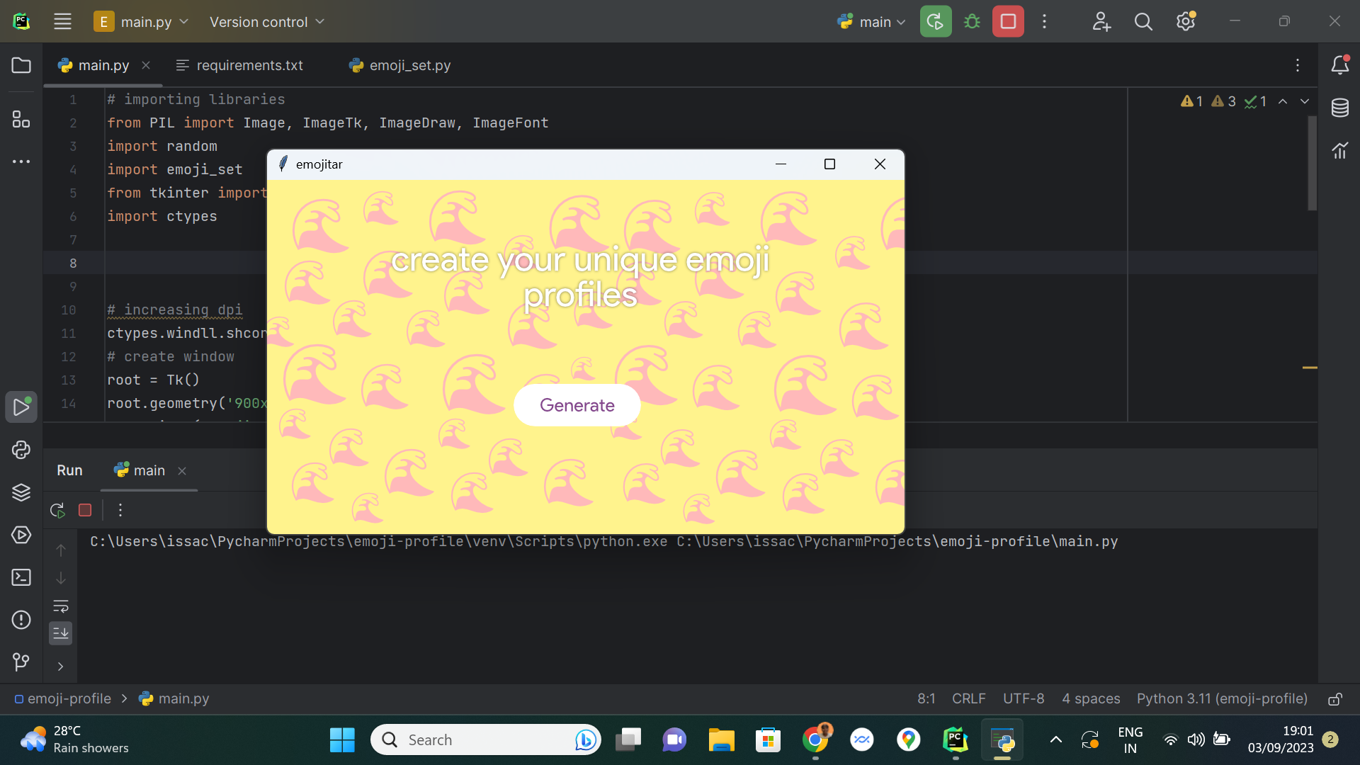Open the Version control dropdown
Screen dimensions: 1360x765
(x=266, y=22)
